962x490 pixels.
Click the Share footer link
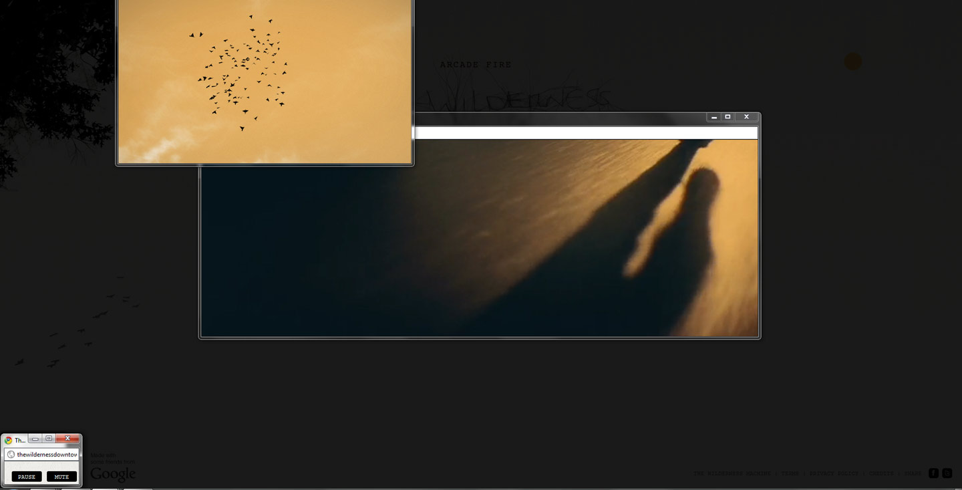click(913, 473)
